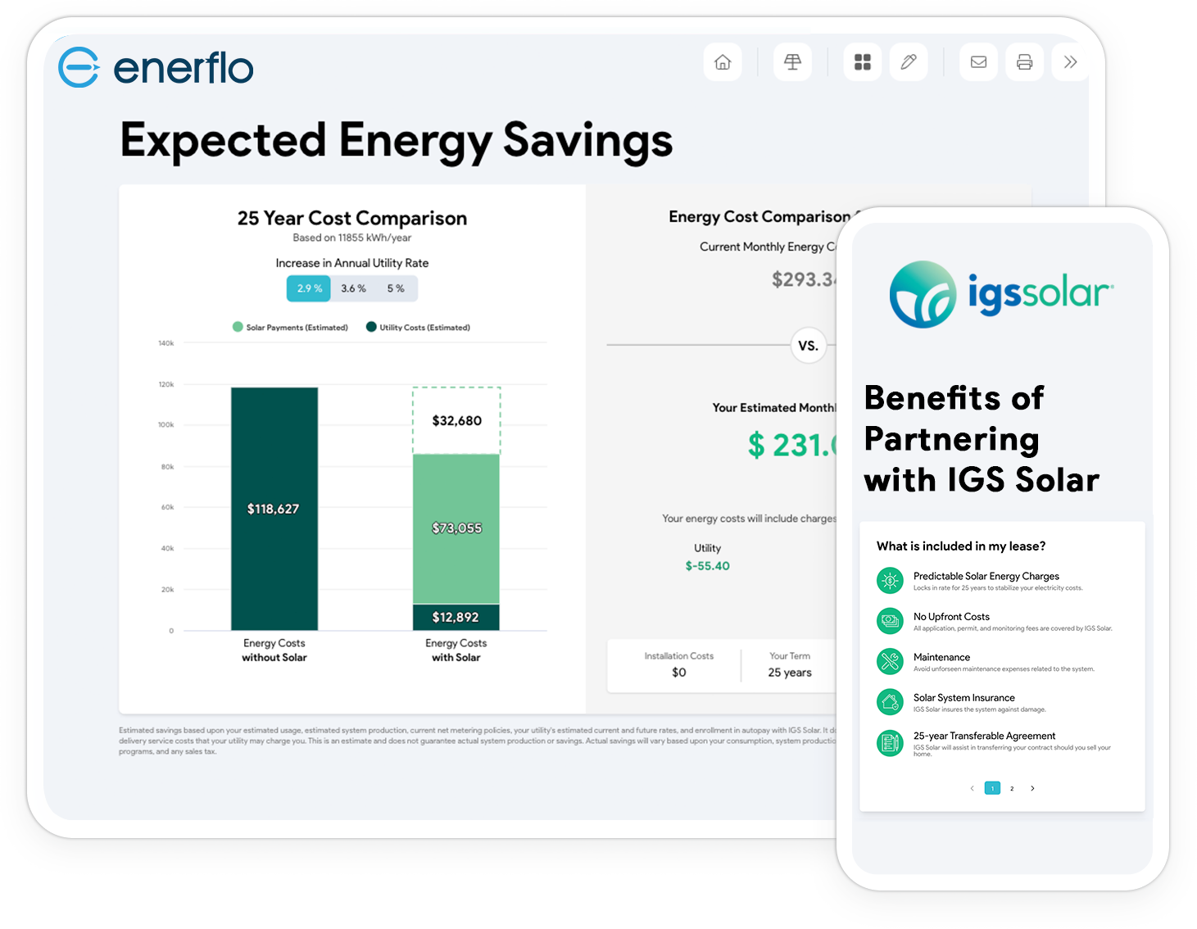The width and height of the screenshot is (1197, 929).
Task: Click the $12,892 utility costs bar segment
Action: 456,617
